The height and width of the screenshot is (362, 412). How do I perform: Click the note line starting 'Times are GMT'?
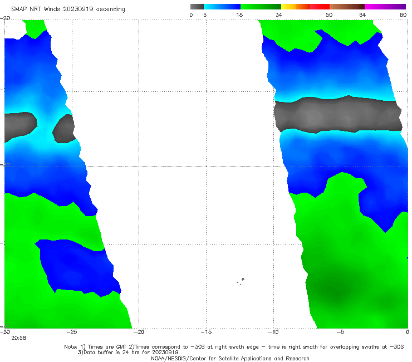(234, 347)
